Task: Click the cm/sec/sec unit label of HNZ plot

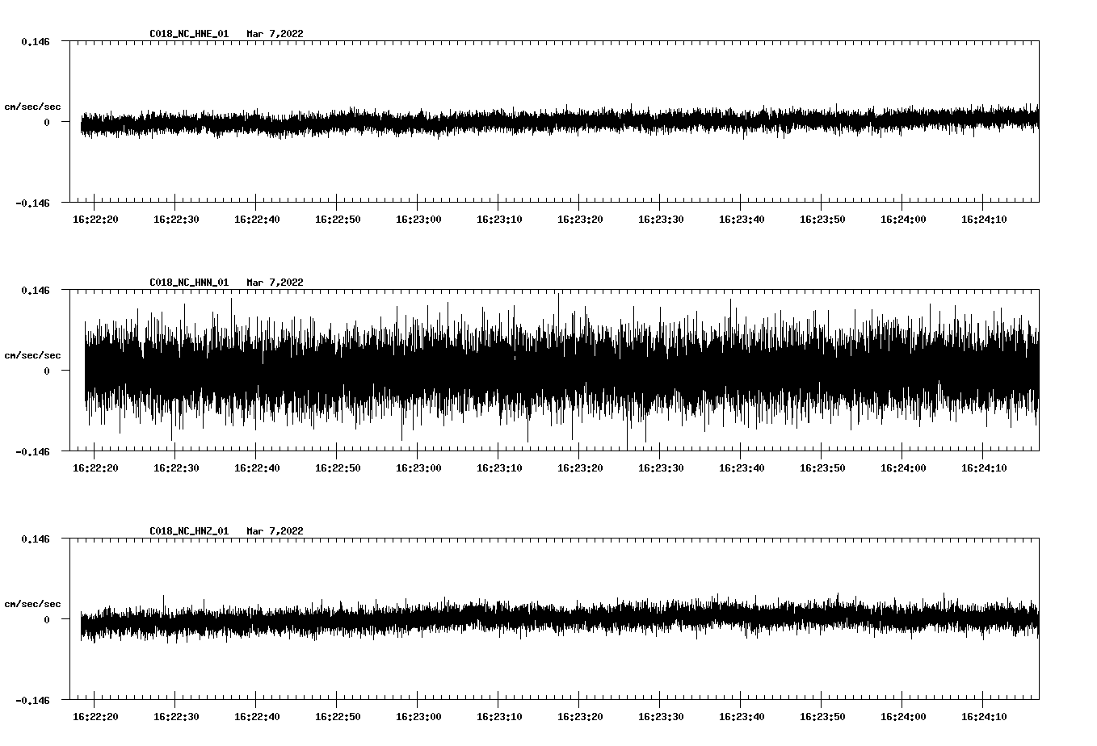Action: [x=32, y=605]
